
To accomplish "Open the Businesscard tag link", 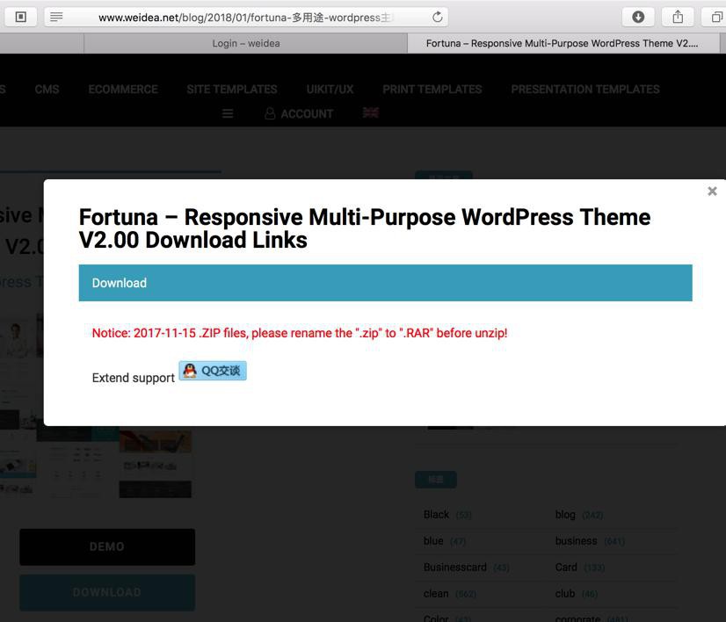I will (455, 568).
